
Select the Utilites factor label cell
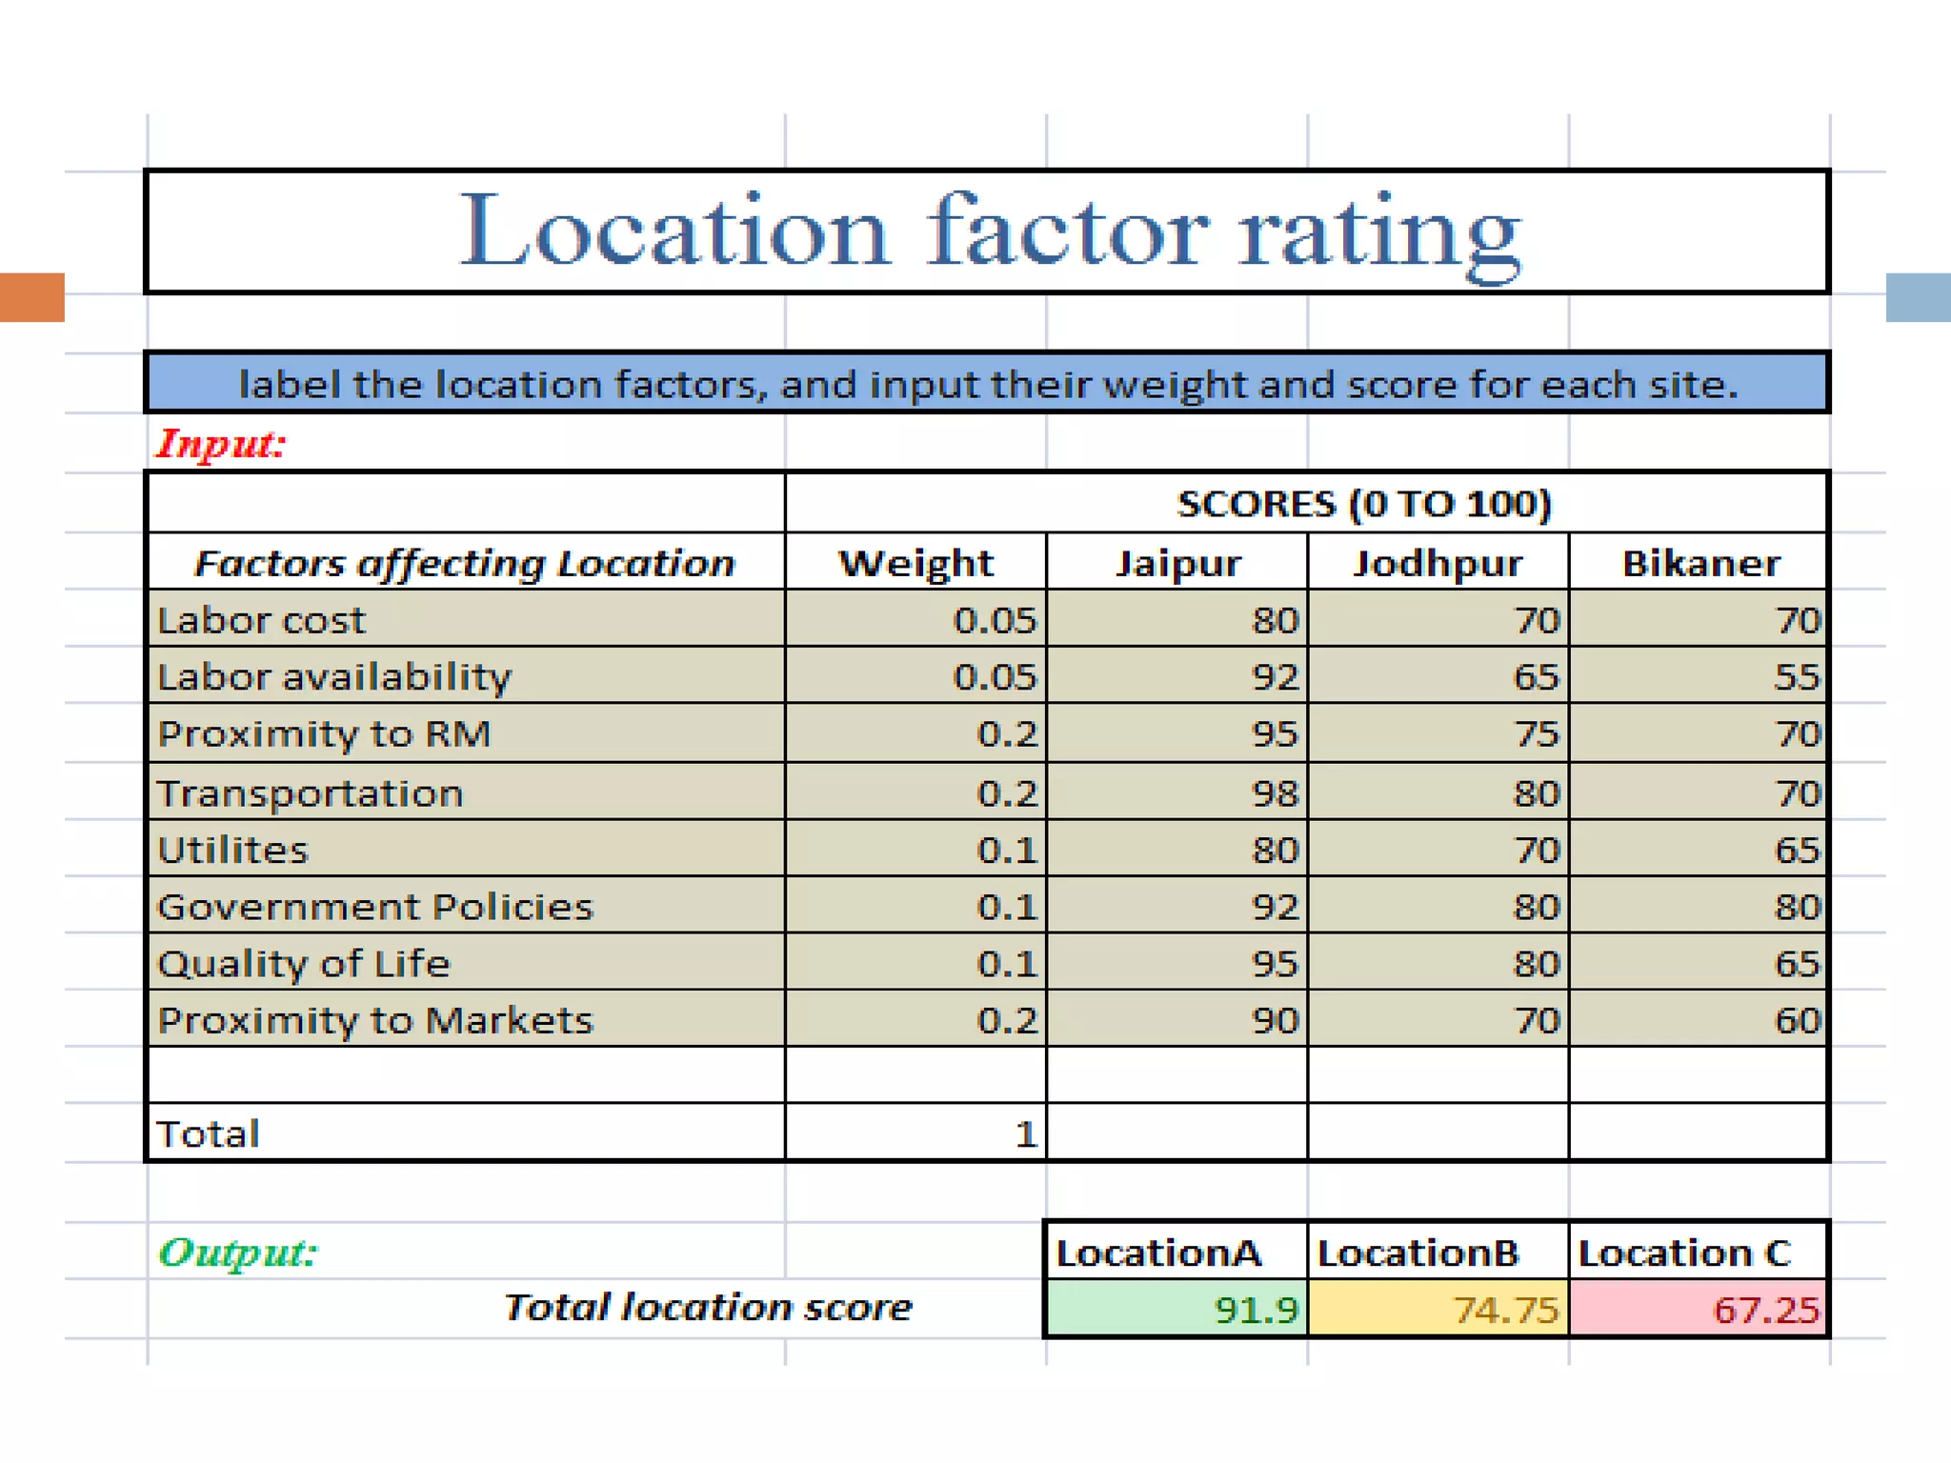(466, 850)
